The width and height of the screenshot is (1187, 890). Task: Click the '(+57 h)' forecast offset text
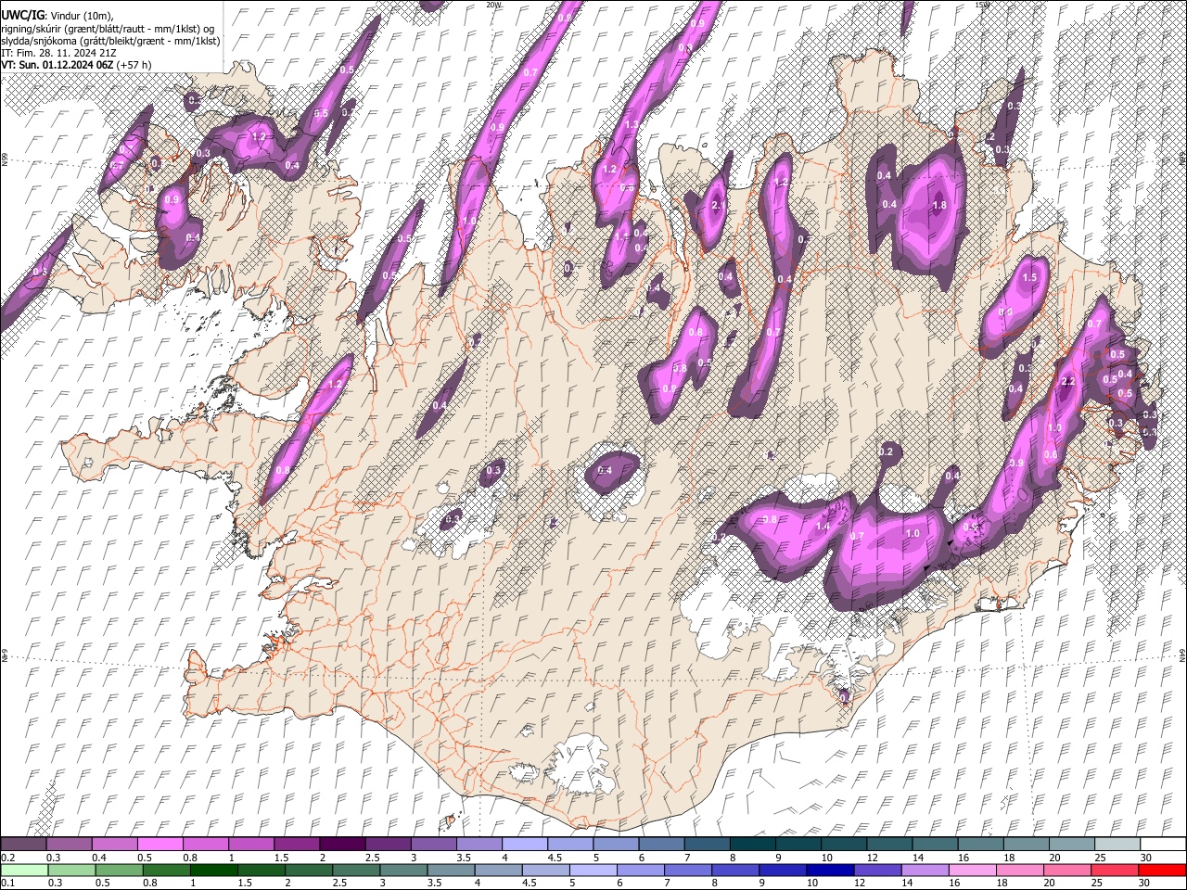(x=134, y=65)
